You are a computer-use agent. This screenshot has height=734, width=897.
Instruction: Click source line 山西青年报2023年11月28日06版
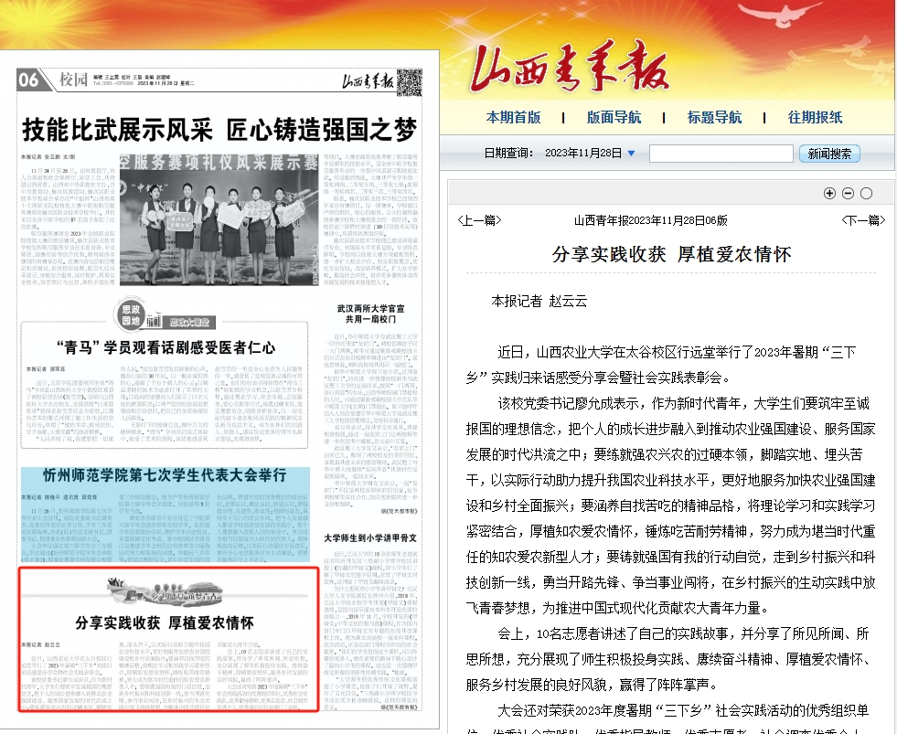point(651,220)
